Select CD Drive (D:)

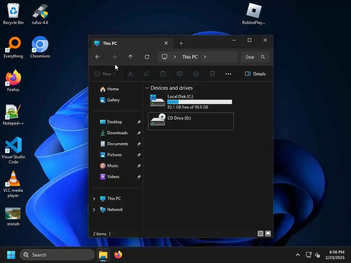click(x=191, y=121)
